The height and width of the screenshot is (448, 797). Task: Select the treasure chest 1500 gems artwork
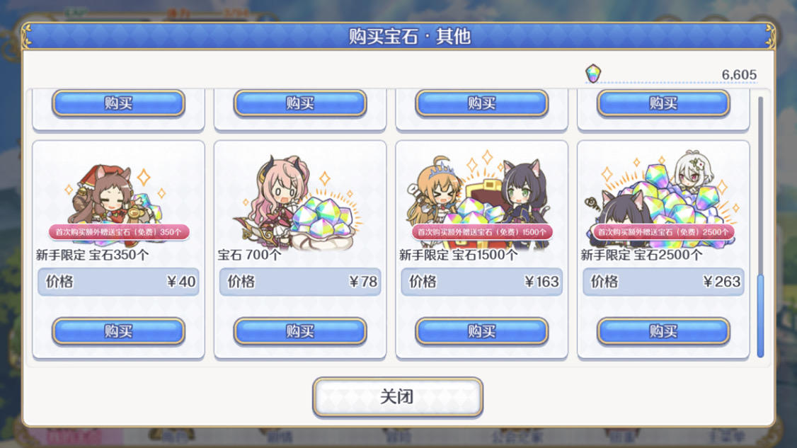(481, 202)
